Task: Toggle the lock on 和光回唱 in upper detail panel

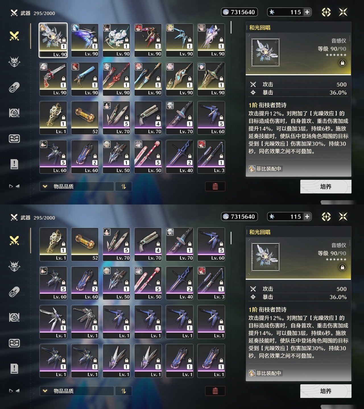Action: tap(342, 63)
